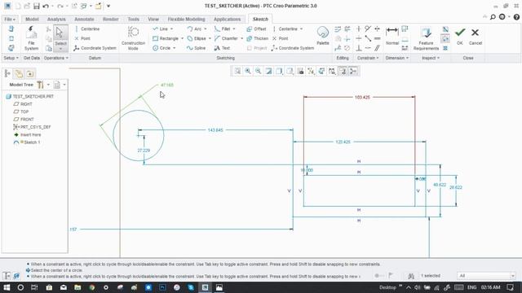Switch to the Analysis tab
This screenshot has width=522, height=293.
pos(56,20)
